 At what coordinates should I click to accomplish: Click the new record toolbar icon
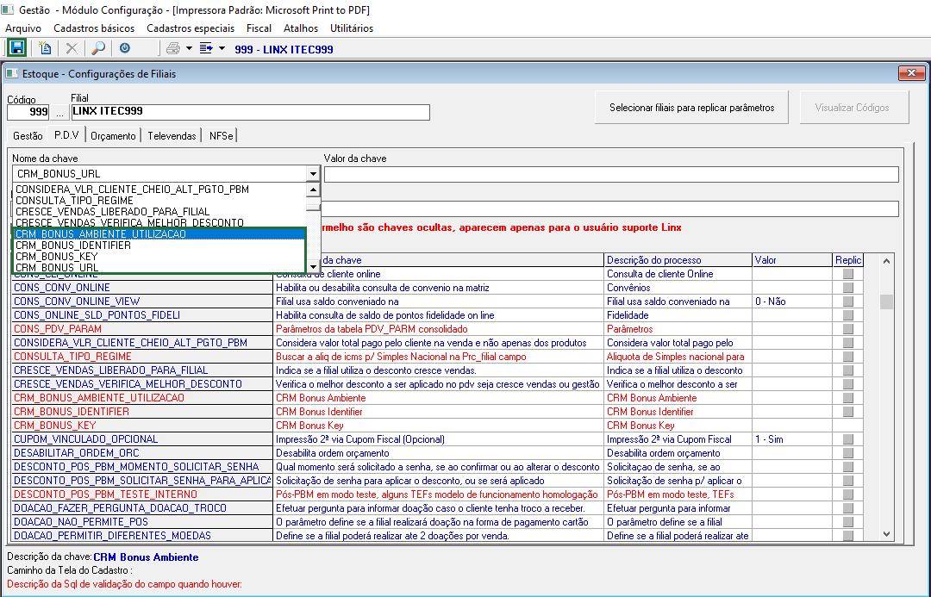point(46,49)
